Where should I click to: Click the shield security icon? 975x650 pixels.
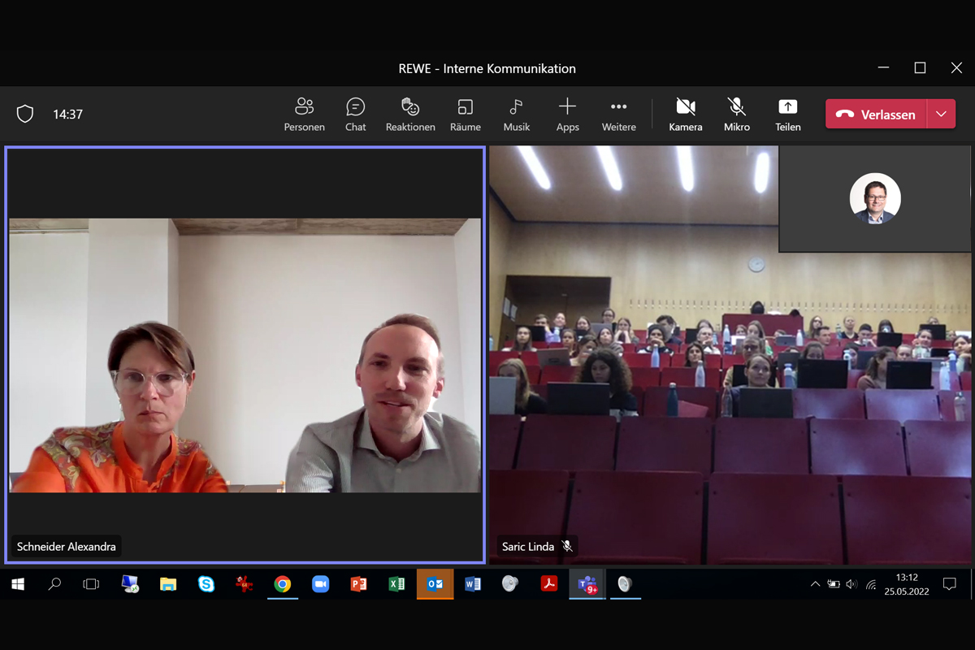click(x=25, y=115)
